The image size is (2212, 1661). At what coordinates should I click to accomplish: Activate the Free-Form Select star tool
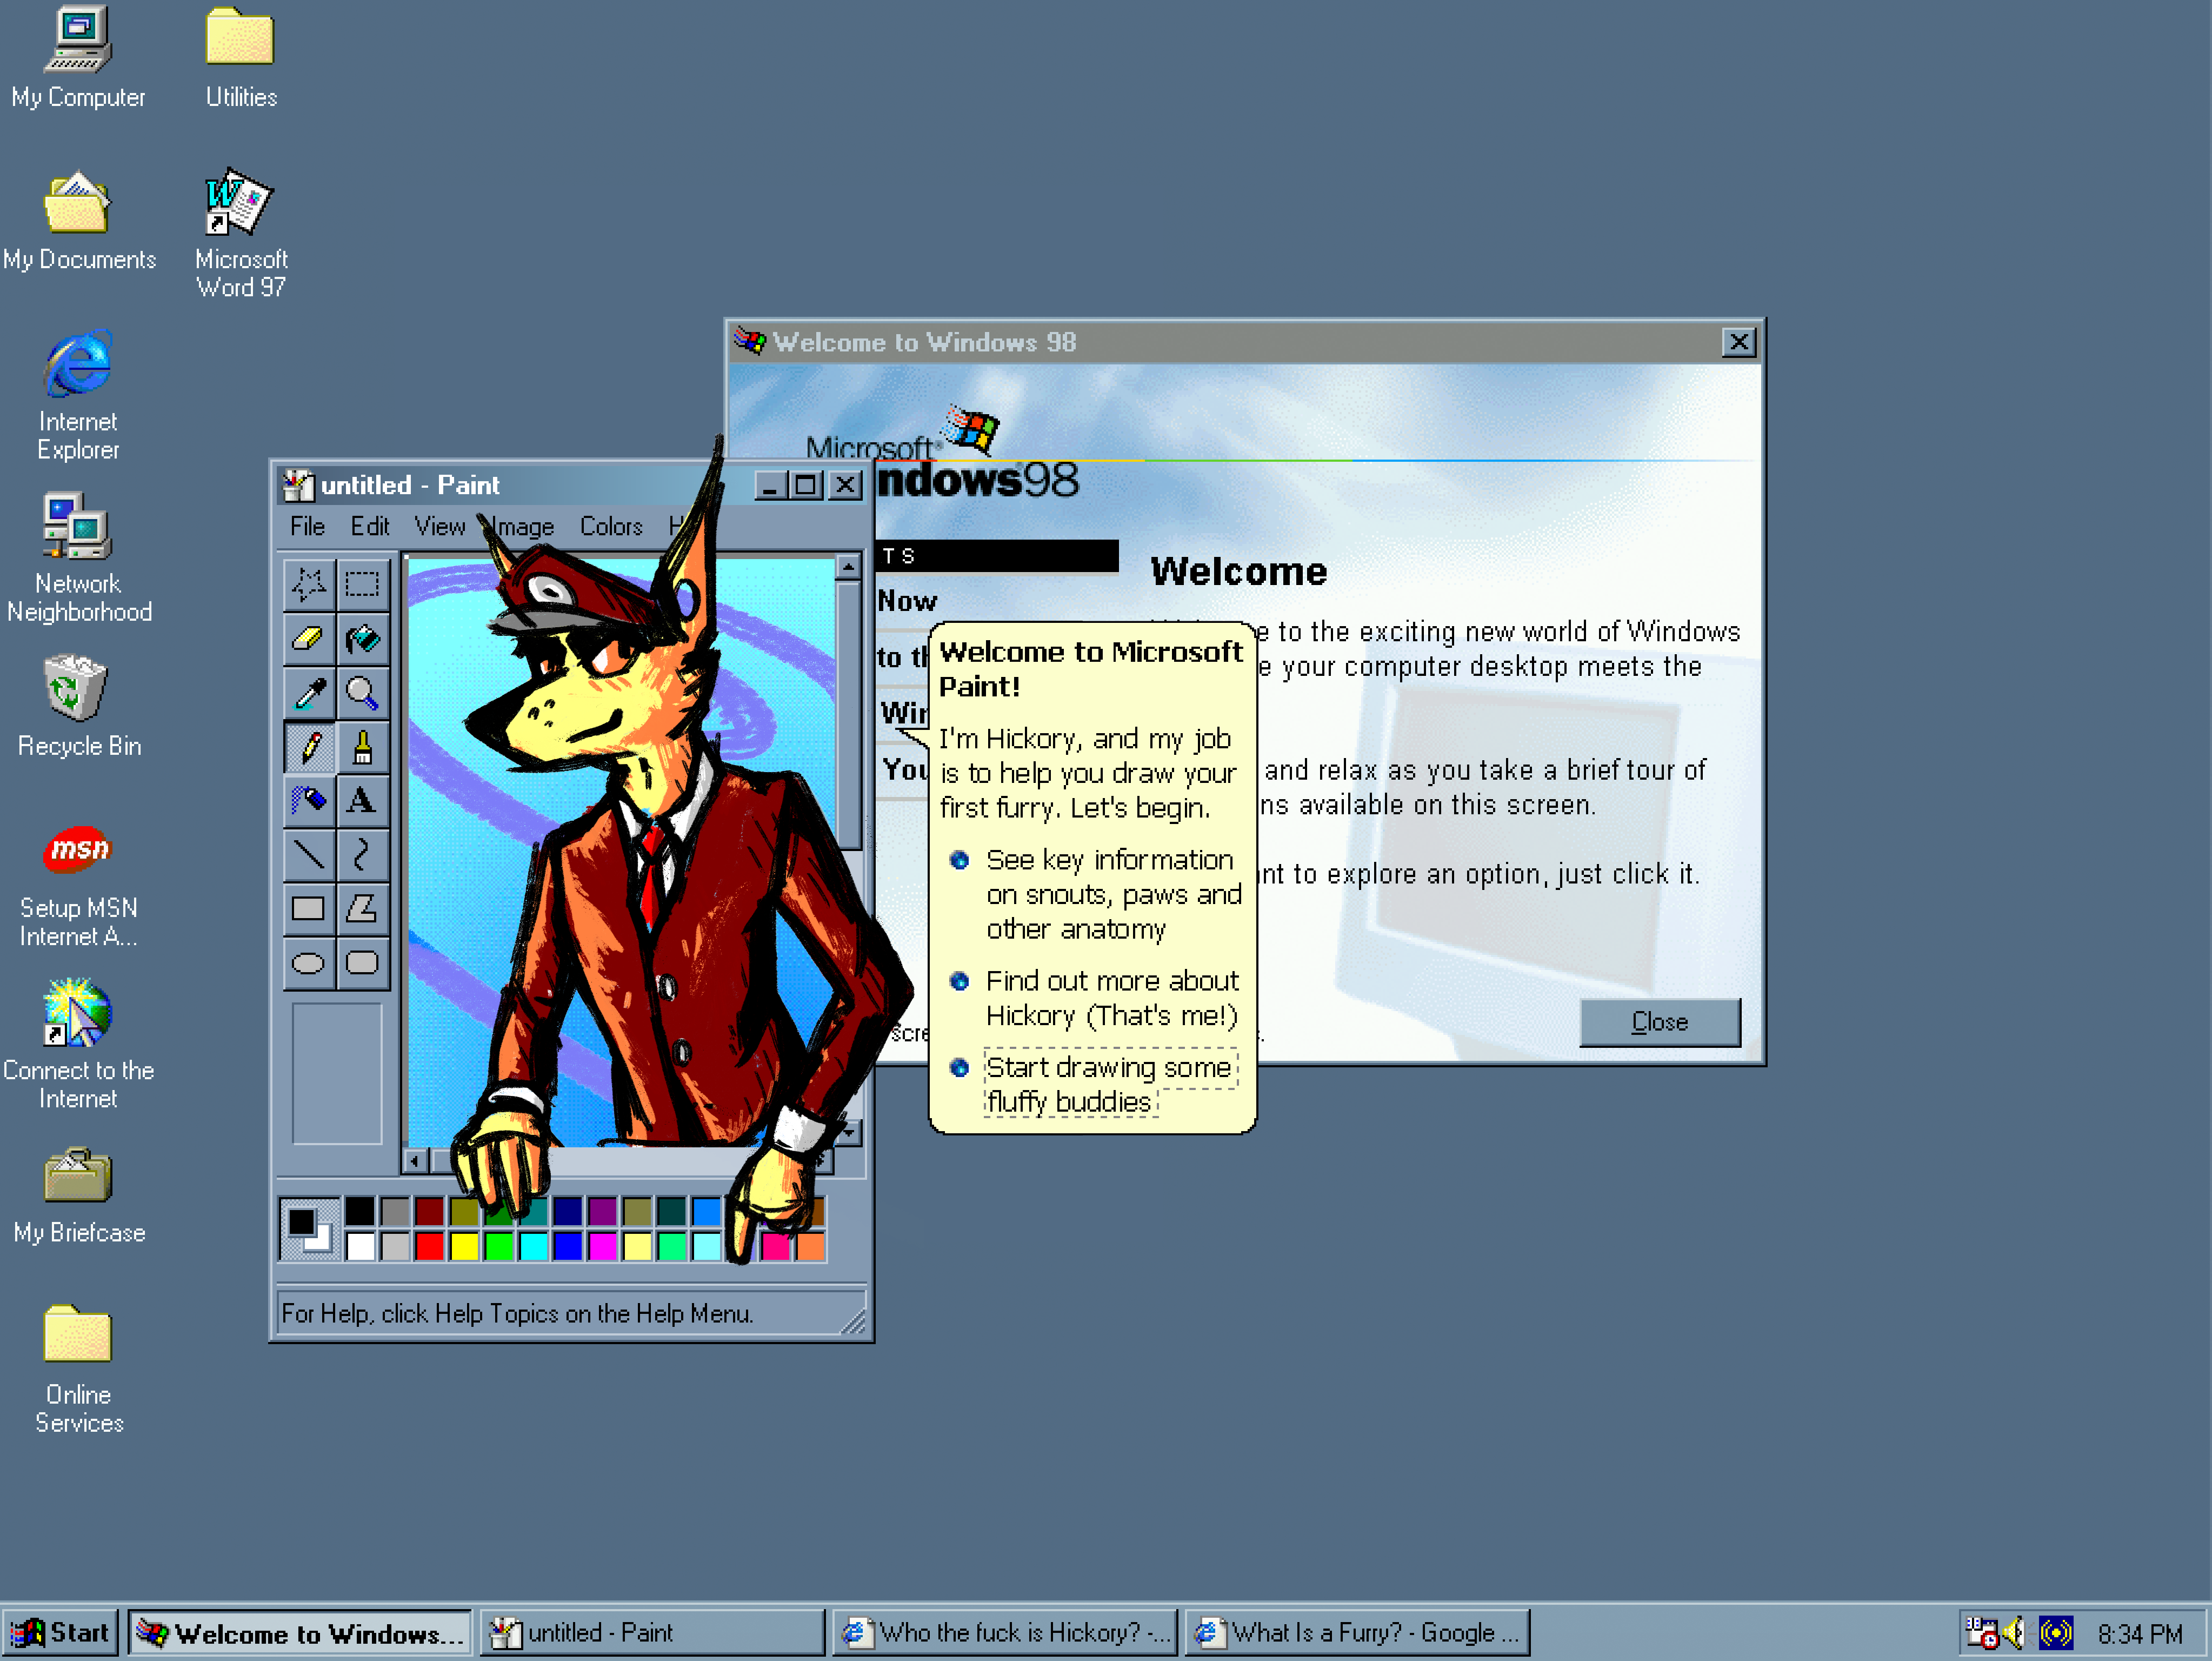pos(308,584)
